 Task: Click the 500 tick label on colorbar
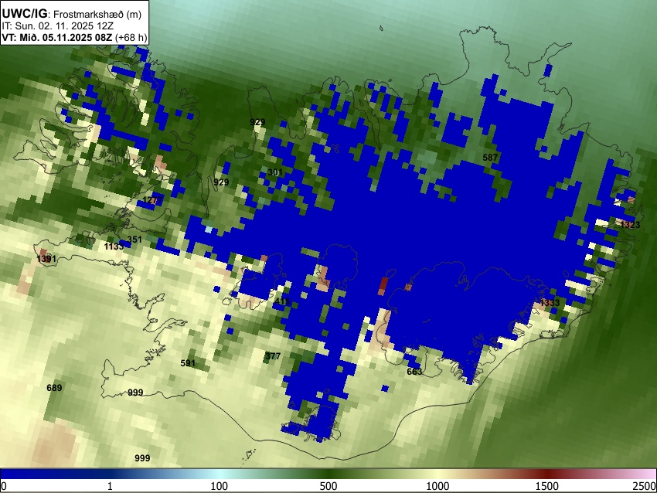point(328,486)
